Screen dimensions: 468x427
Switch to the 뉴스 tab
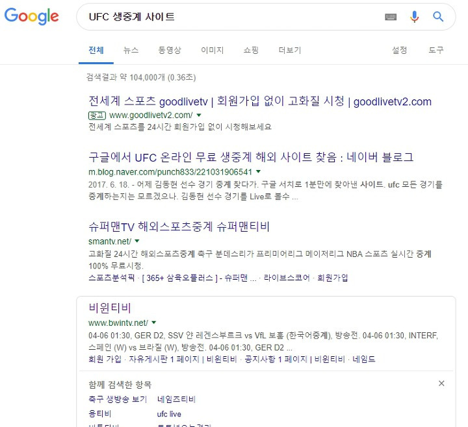pos(131,50)
